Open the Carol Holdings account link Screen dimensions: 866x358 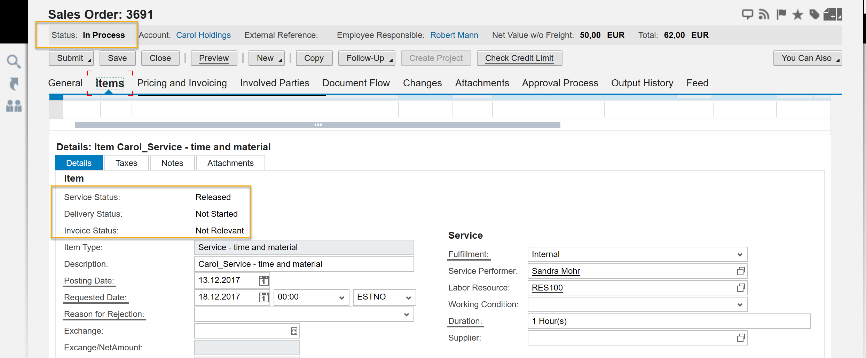(x=203, y=35)
